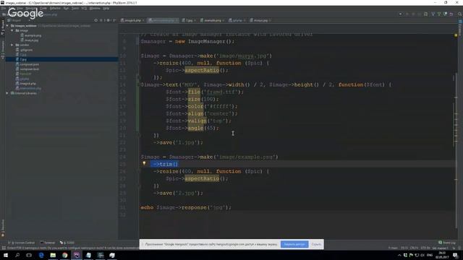Click the yellow inspection indicator above scrollbar
The image size is (463, 260).
456,35
